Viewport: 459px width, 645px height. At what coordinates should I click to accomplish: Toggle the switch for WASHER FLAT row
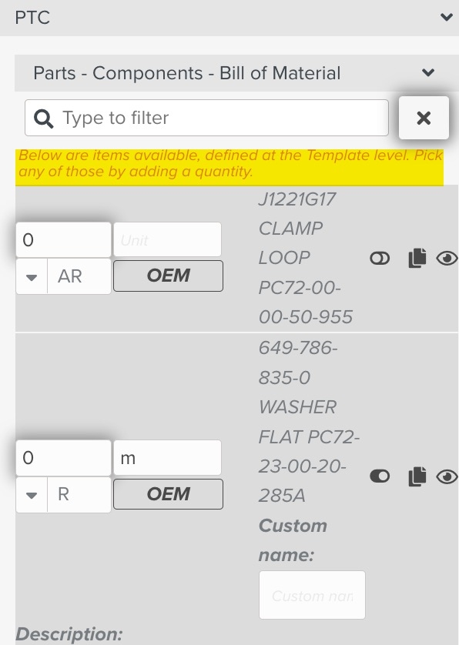tap(380, 476)
